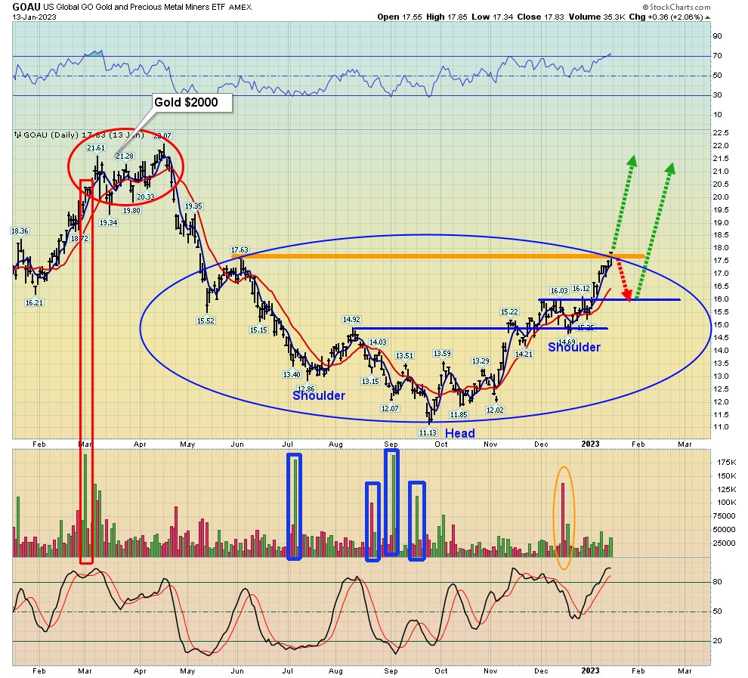Click the 'GOAU (Daily) 17.83' legend text
Screen dimensions: 748x678
(x=66, y=135)
